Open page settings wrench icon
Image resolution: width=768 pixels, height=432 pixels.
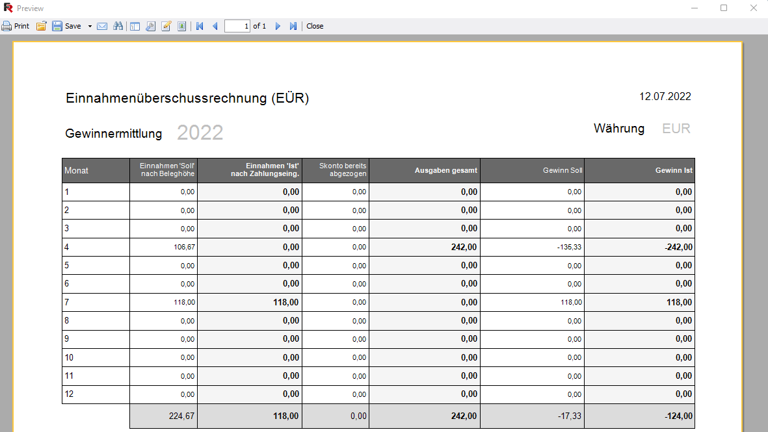(x=150, y=26)
